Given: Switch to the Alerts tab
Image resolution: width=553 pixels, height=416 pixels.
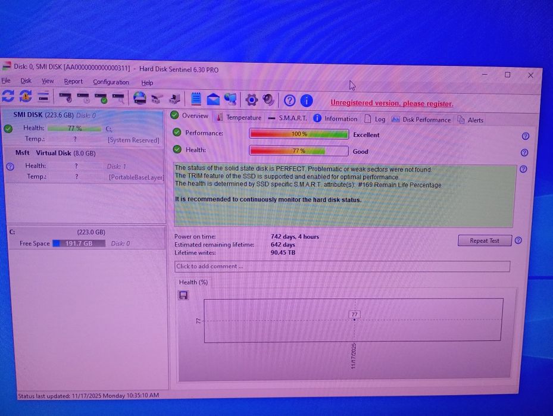Looking at the screenshot, I should pos(470,120).
